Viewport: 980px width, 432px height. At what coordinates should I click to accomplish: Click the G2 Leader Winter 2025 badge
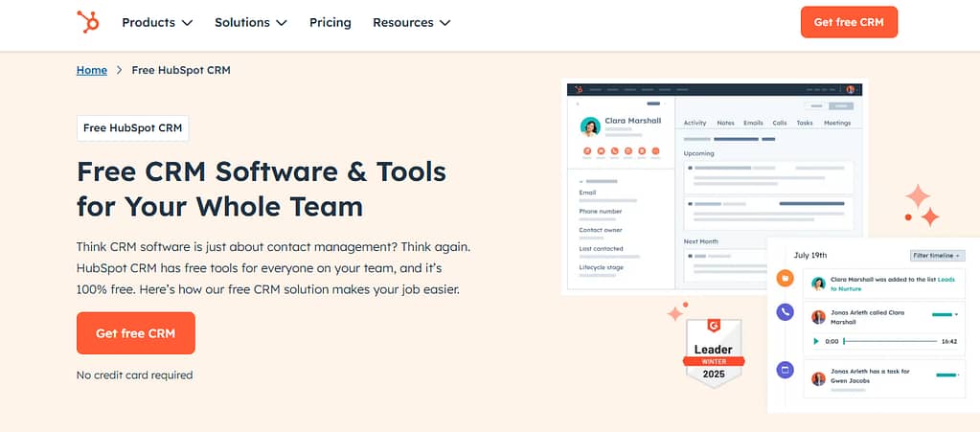click(x=713, y=353)
